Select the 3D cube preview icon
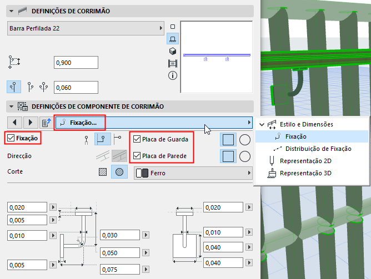 point(173,51)
